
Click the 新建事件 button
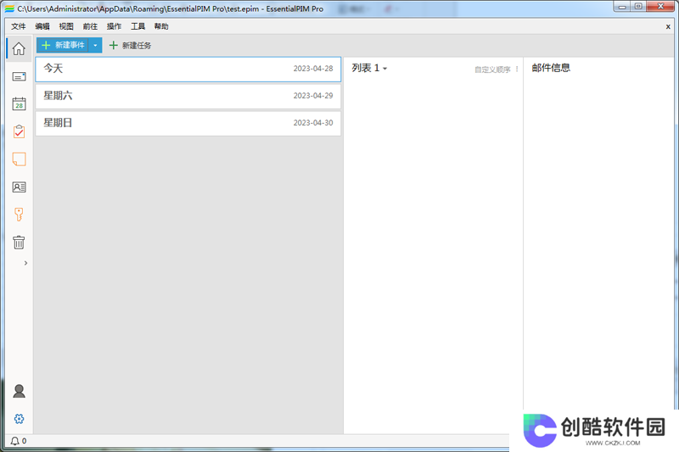point(62,45)
